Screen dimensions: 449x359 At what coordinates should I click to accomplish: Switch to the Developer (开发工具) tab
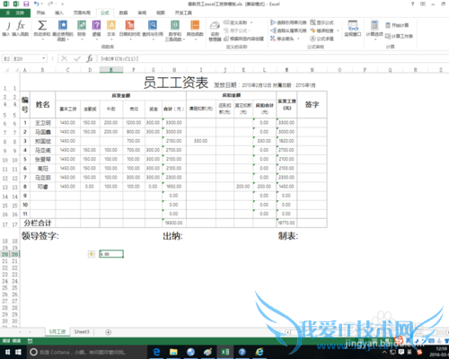(x=183, y=13)
